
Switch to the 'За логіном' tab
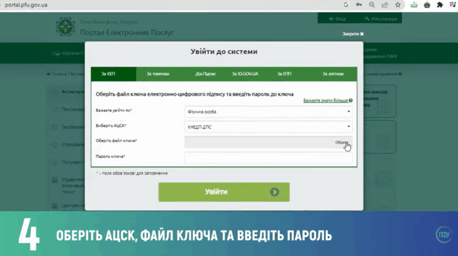(x=333, y=74)
